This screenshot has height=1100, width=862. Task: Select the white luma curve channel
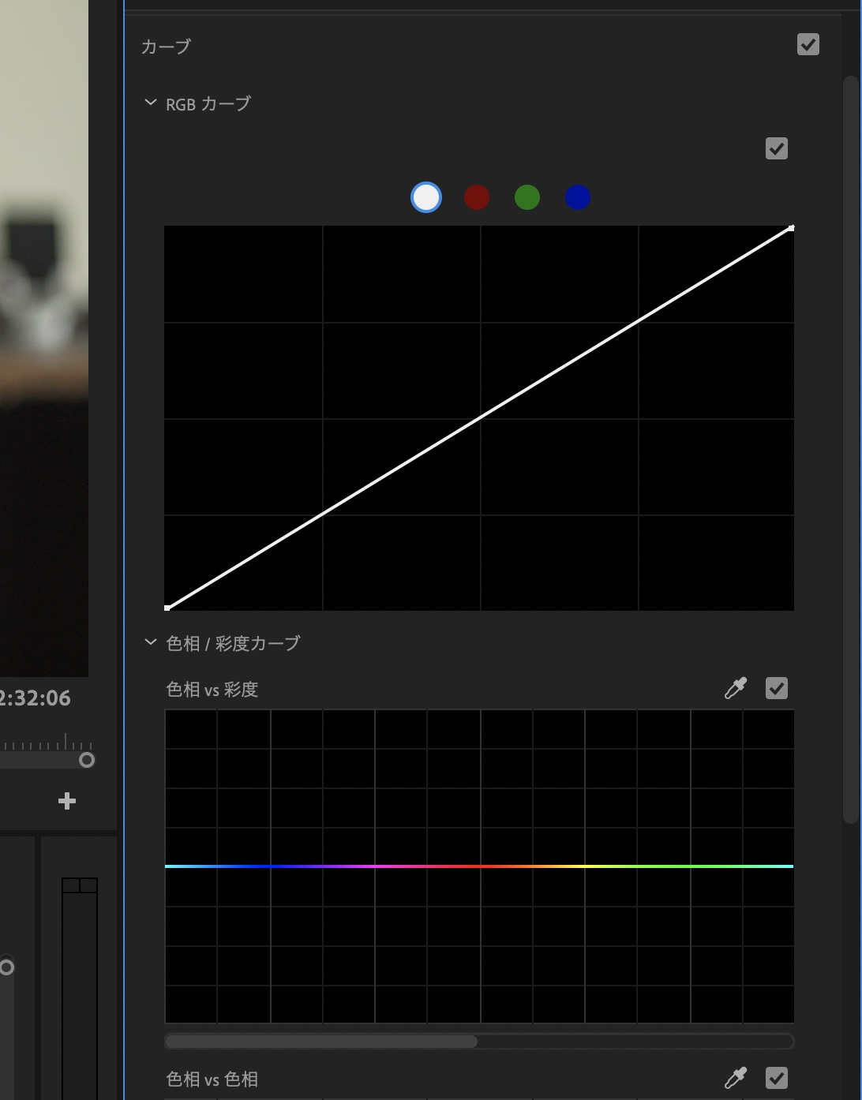point(426,197)
